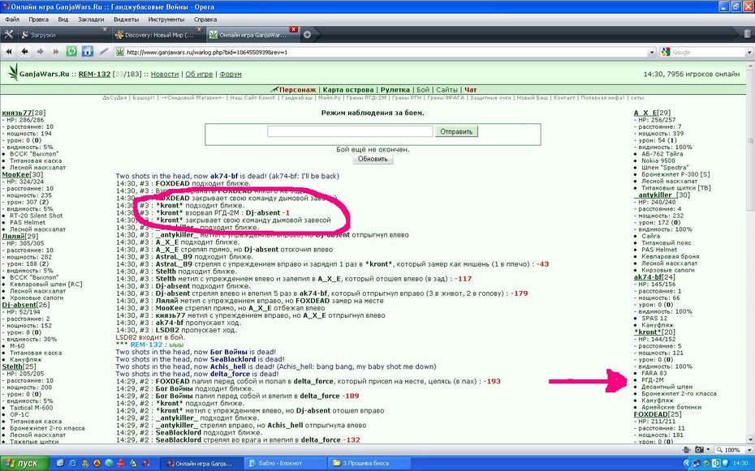This screenshot has width=755, height=471.
Task: Go back with the Back arrow
Action: [x=24, y=51]
